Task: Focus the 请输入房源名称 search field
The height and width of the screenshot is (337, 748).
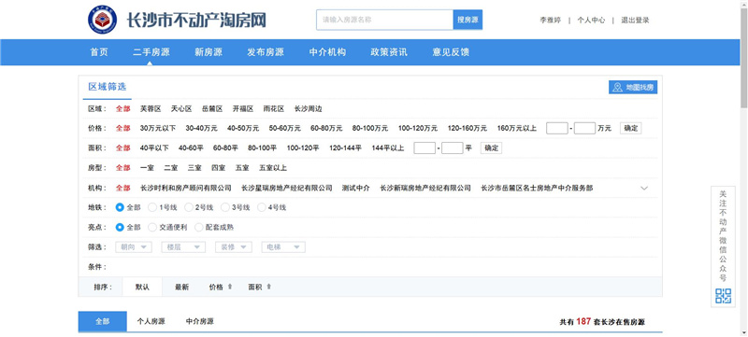Action: [384, 20]
